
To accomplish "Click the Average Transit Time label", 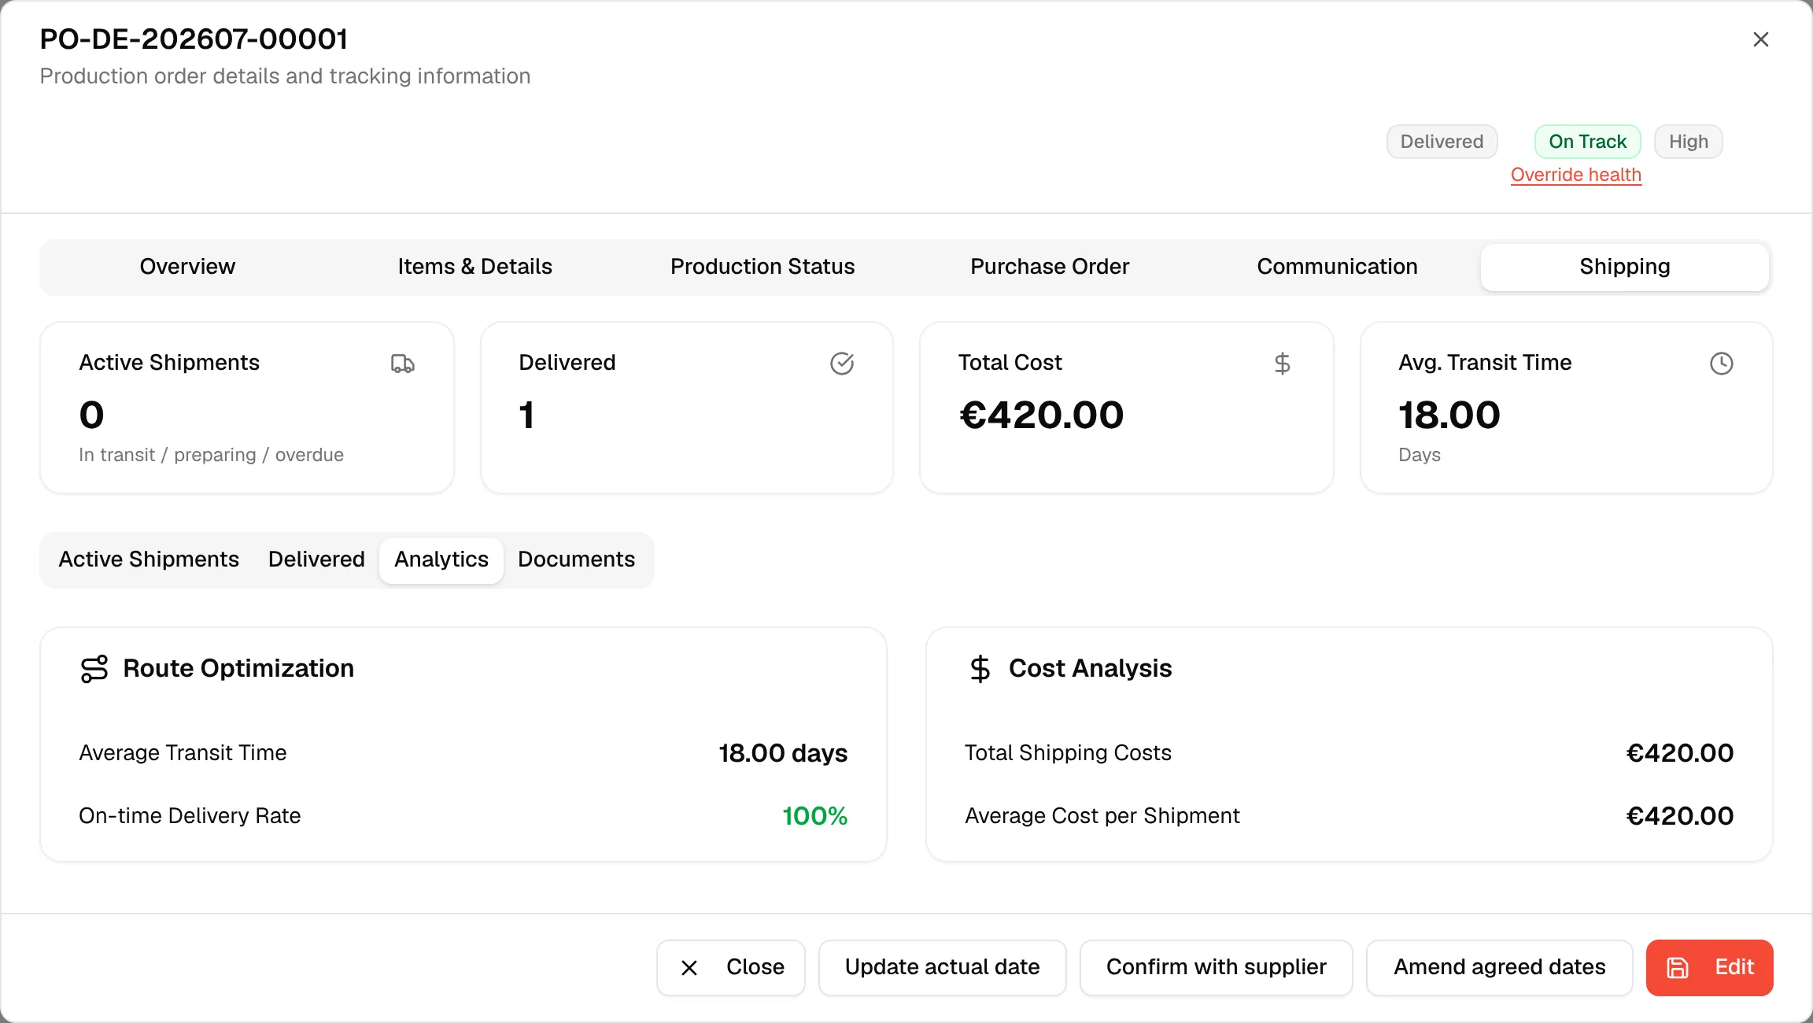I will point(183,753).
